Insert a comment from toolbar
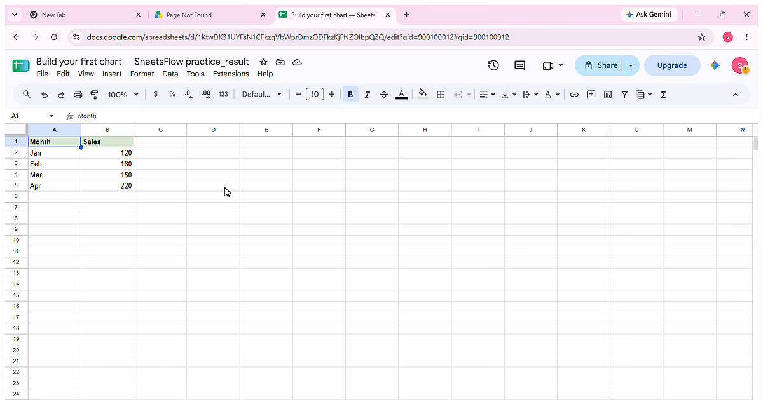This screenshot has width=763, height=400. click(x=591, y=94)
